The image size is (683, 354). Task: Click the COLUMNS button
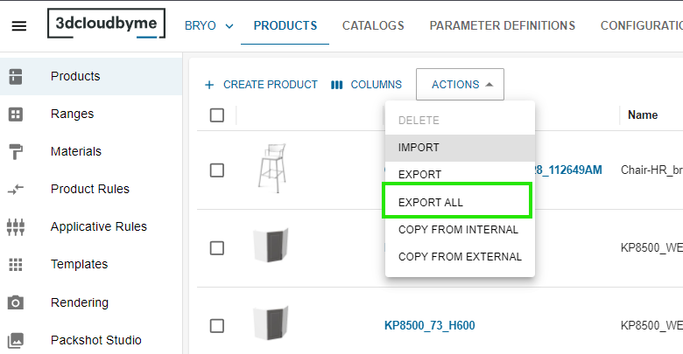tap(366, 85)
